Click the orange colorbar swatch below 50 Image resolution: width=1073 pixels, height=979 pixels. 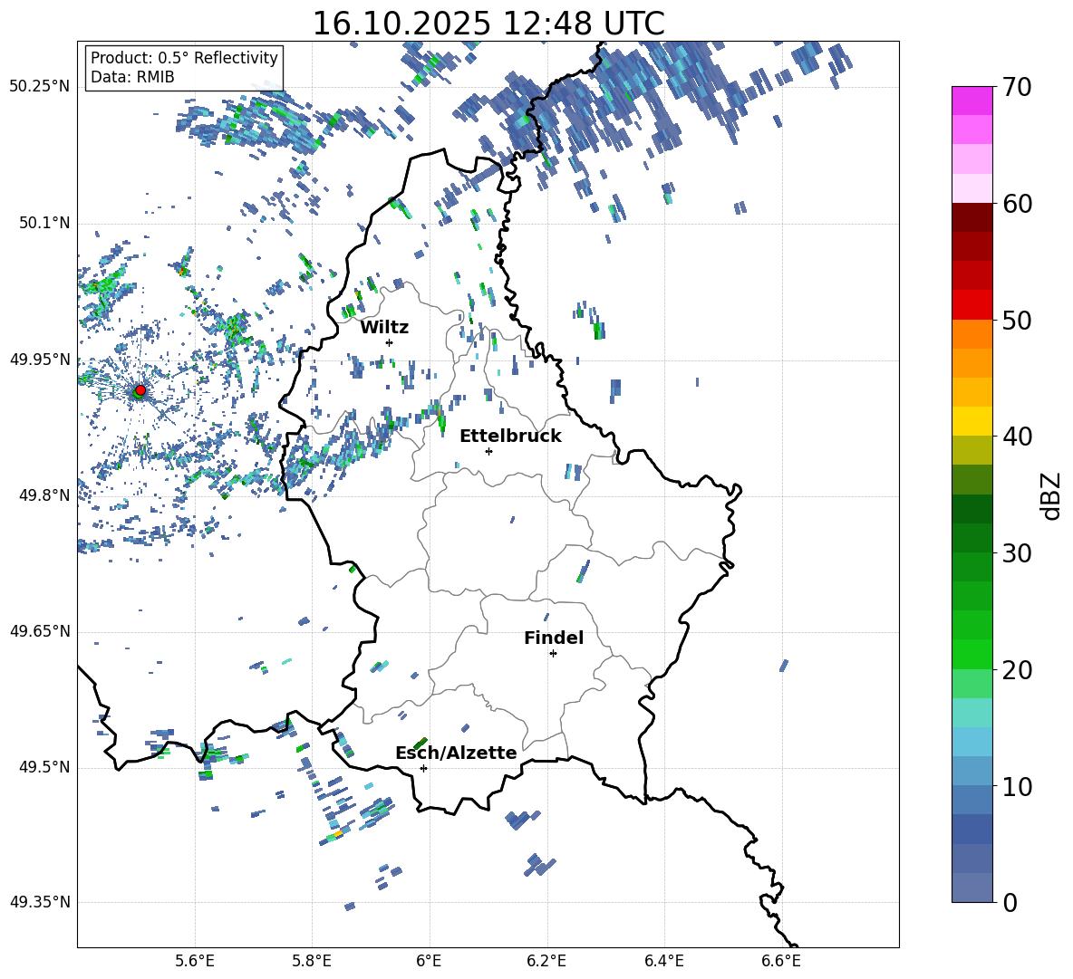(971, 334)
